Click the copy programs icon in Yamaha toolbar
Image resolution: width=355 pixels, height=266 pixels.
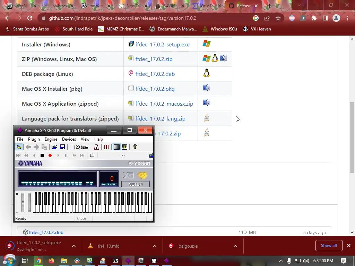click(x=44, y=147)
